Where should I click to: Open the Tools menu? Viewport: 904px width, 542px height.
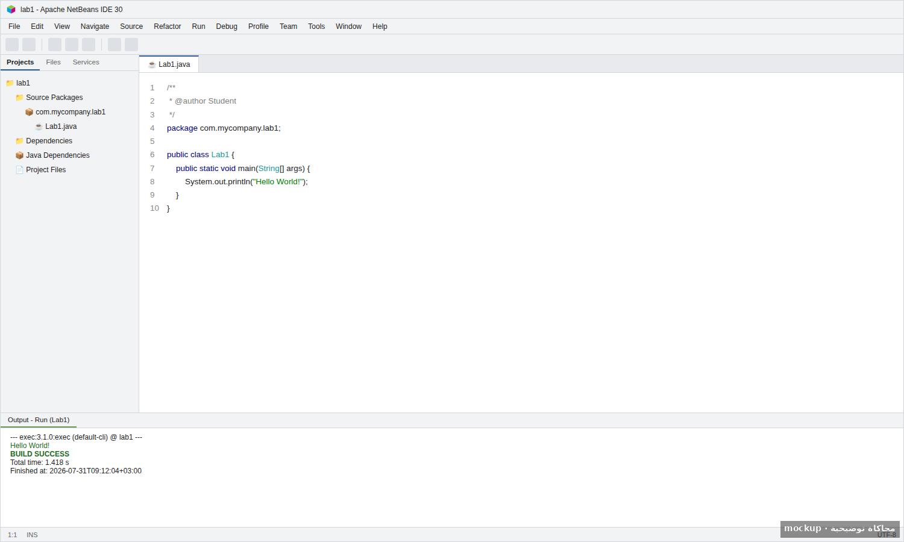[316, 26]
